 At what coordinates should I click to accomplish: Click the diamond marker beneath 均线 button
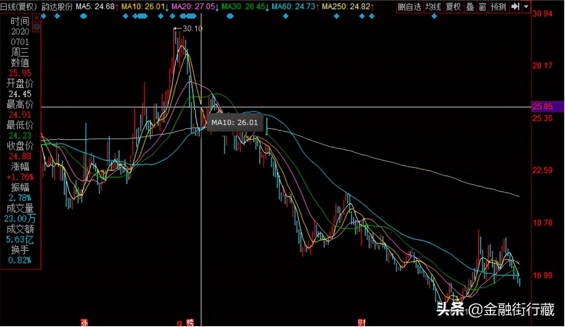[434, 16]
